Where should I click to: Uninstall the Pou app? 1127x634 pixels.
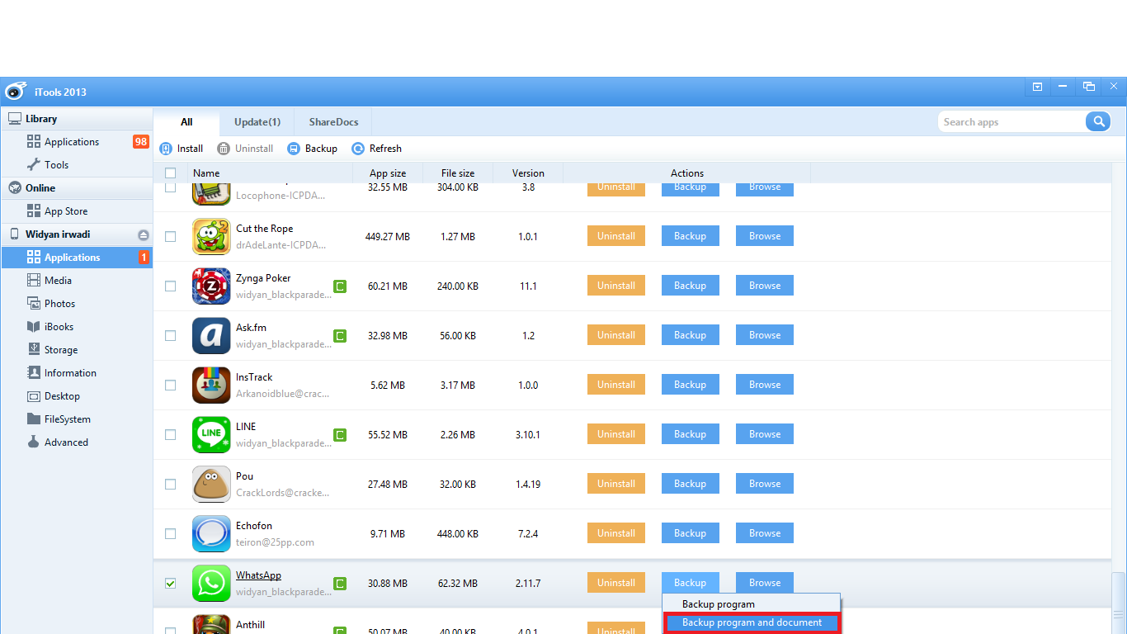(616, 484)
